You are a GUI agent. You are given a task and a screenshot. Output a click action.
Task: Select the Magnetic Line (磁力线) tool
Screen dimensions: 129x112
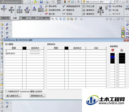(50, 14)
